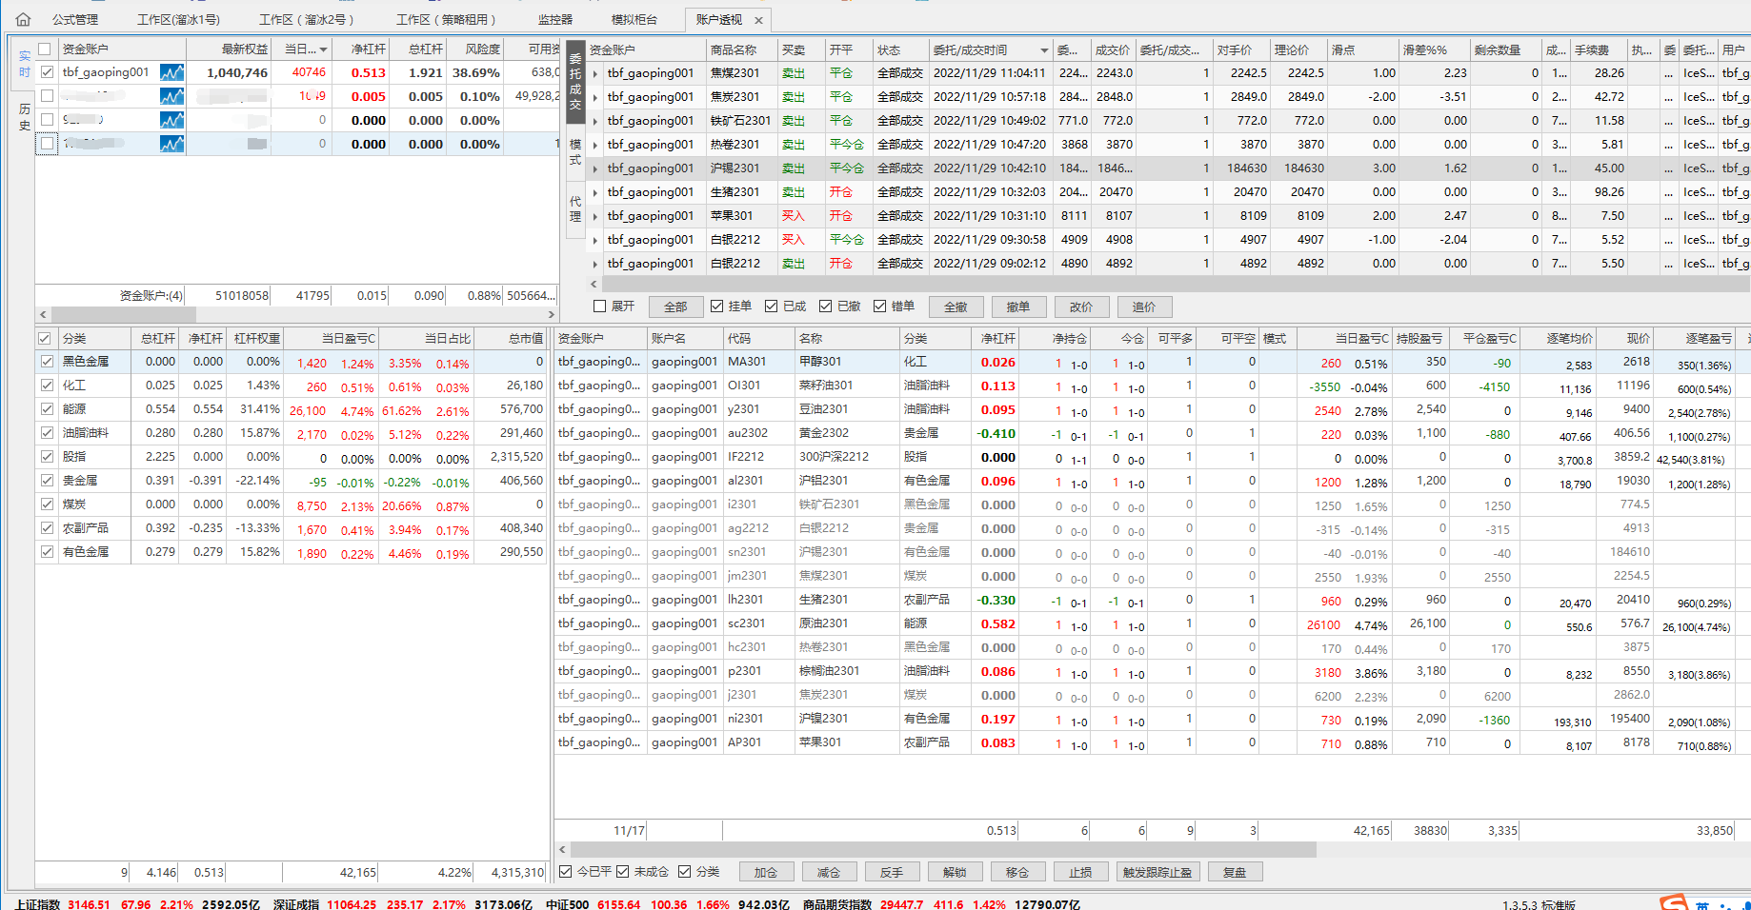Click the 全撤 button
This screenshot has width=1751, height=910.
tap(956, 307)
